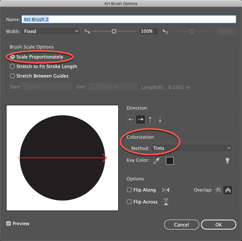Viewport: 242px width, 241px height.
Task: Enable the Flip Along checkbox
Action: click(129, 190)
